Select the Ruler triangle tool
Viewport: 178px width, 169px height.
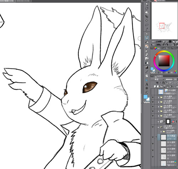point(147,80)
